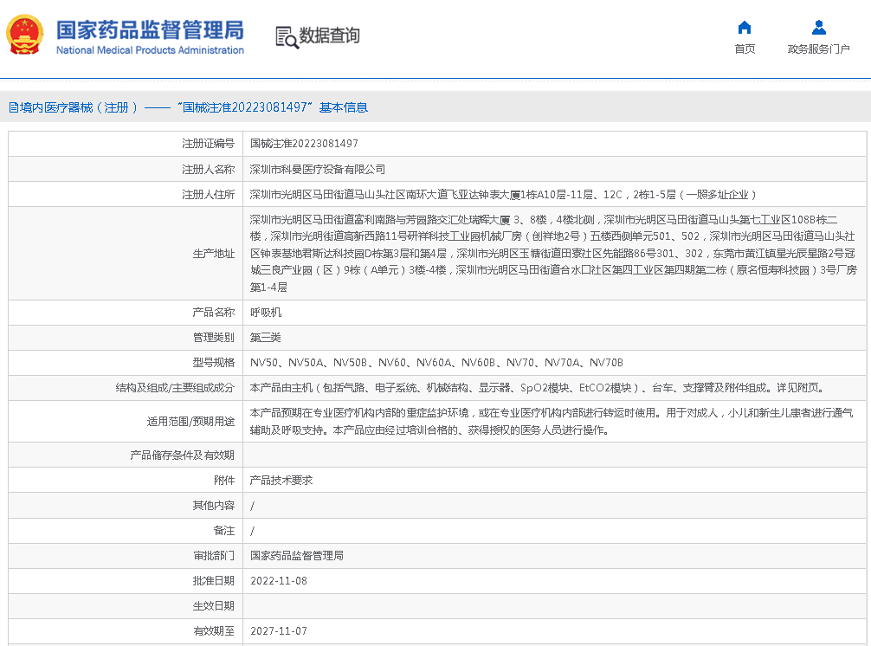Click the 产品技术要求 attachment entry
871x646 pixels.
pyautogui.click(x=281, y=480)
